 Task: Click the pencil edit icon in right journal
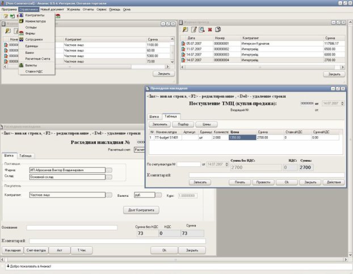194,29
